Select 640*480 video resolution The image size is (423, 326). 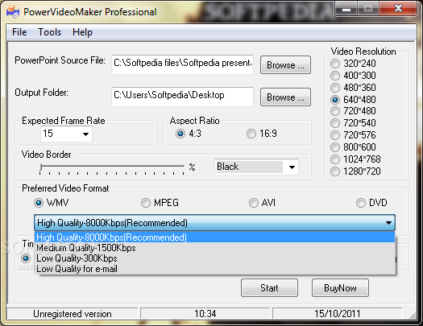[x=353, y=100]
